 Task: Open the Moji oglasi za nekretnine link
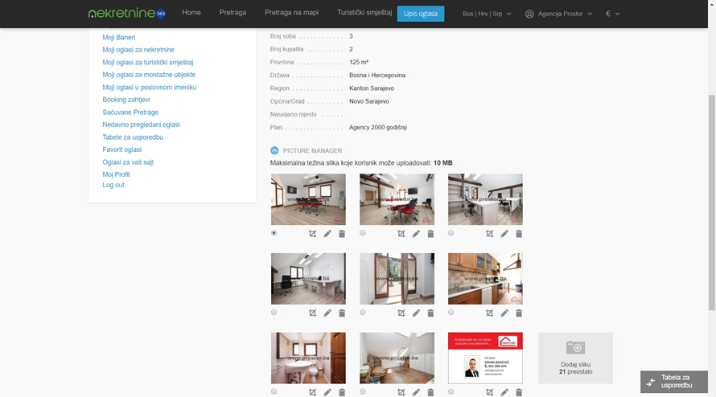(138, 50)
